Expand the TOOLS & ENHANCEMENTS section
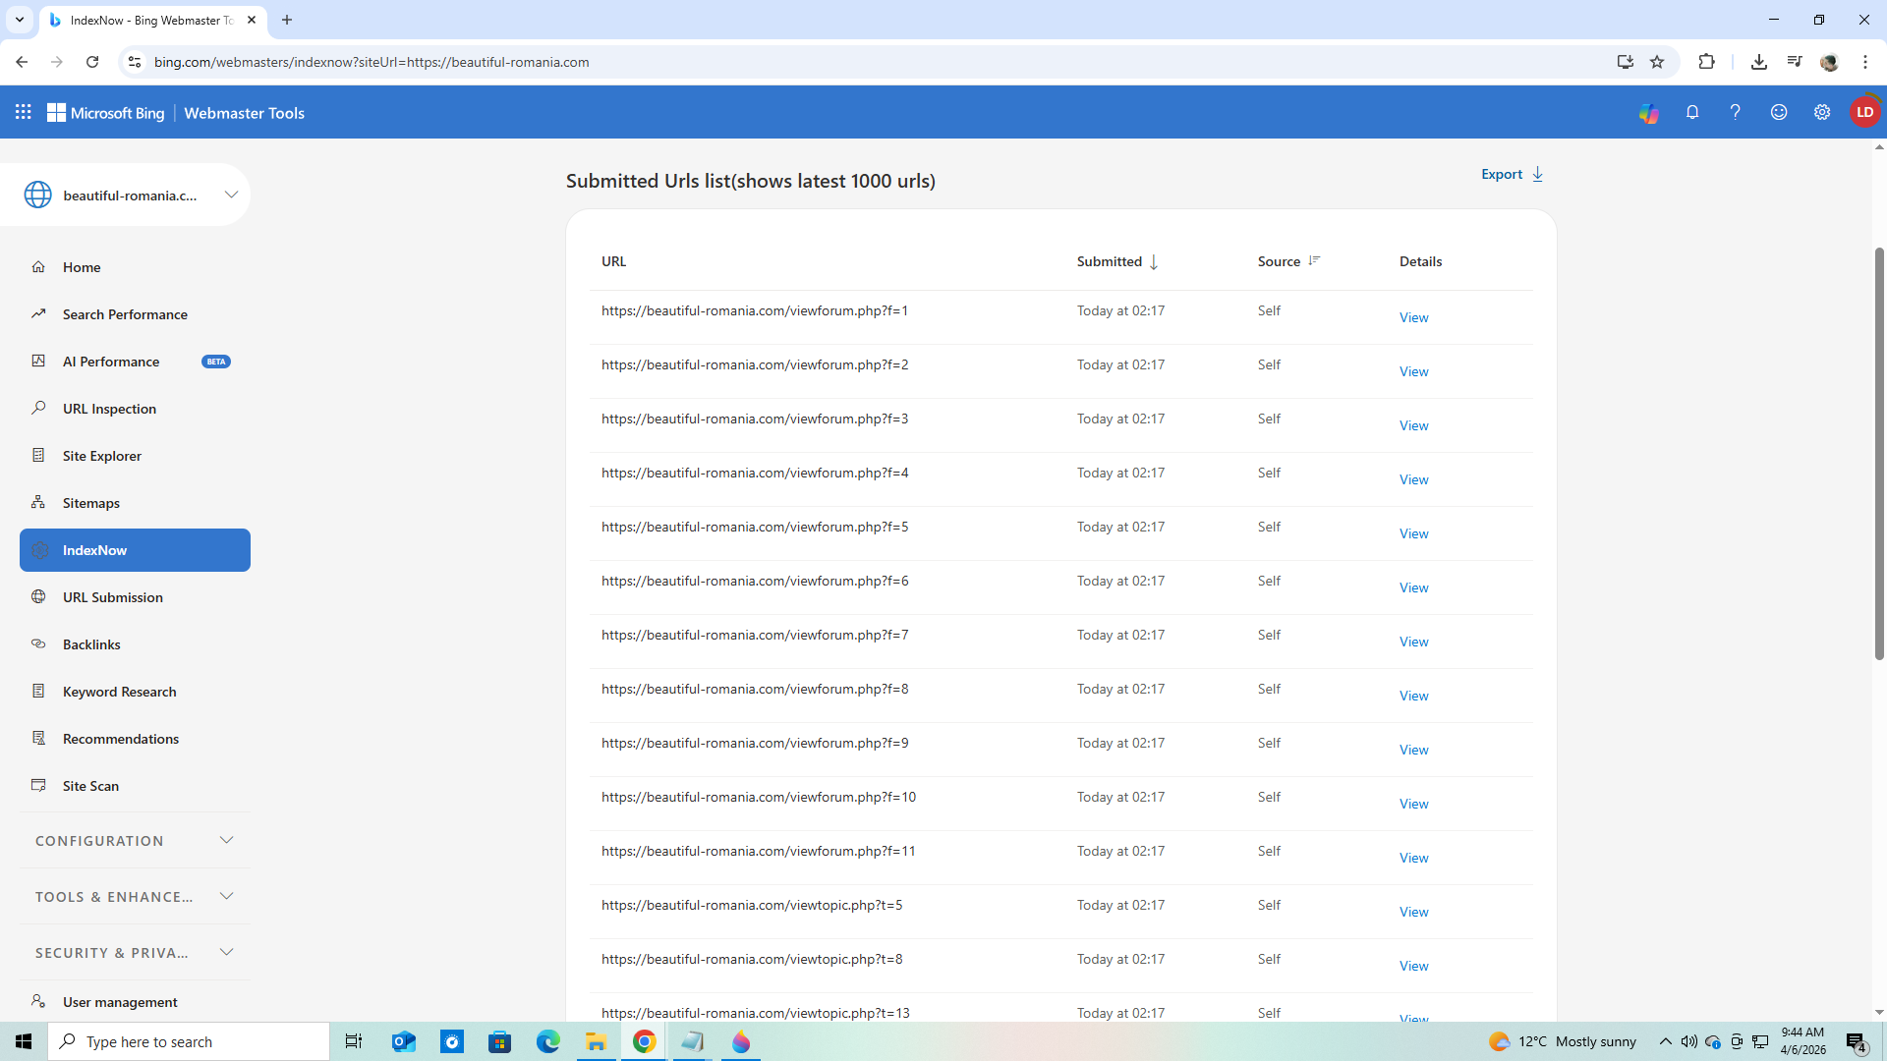This screenshot has height=1061, width=1887. (x=226, y=897)
